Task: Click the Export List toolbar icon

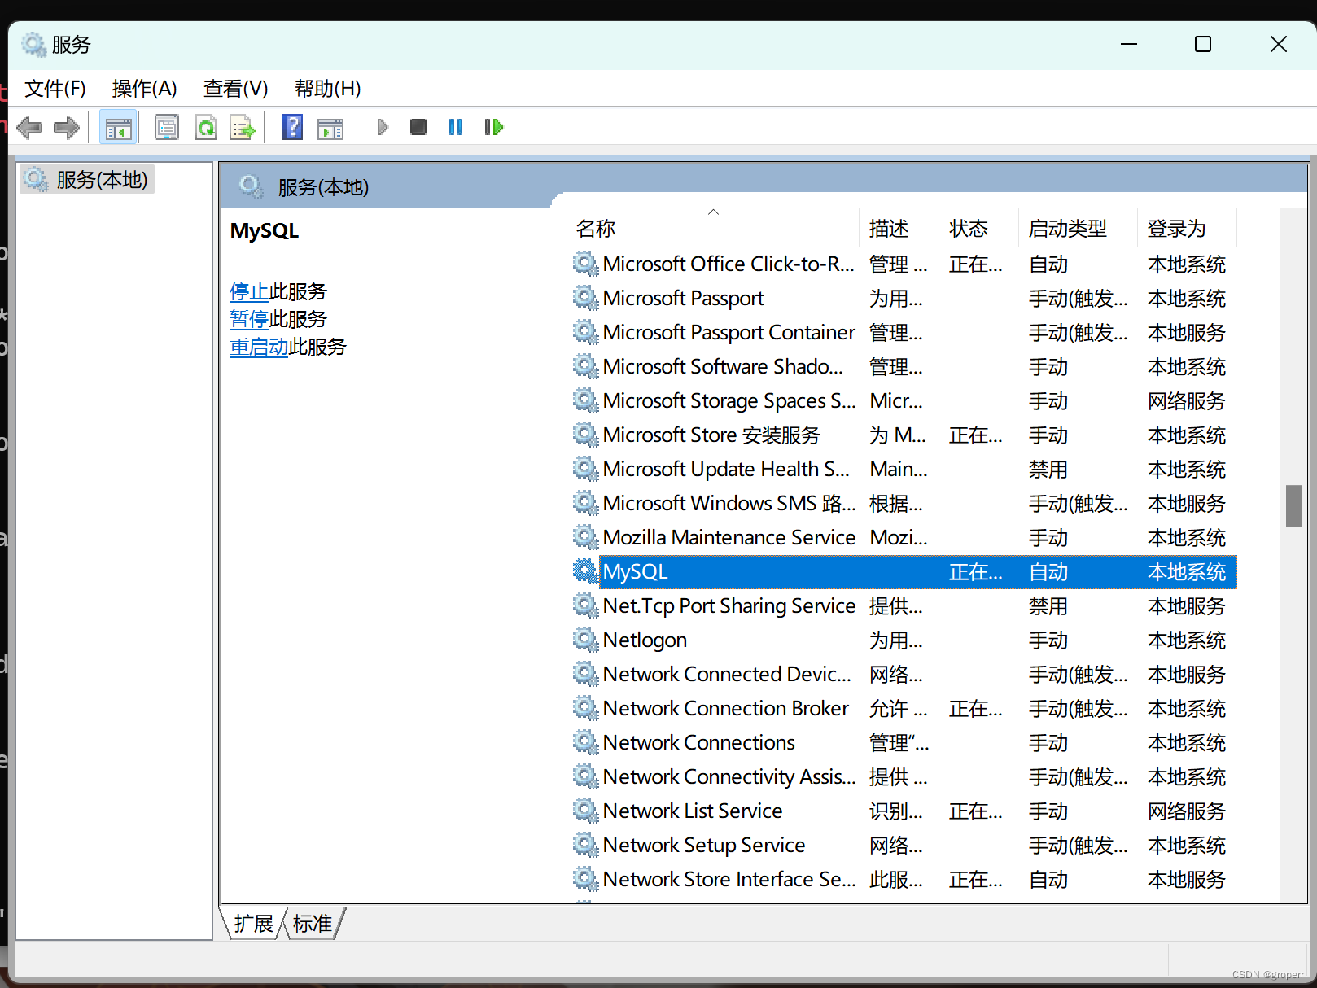Action: (x=243, y=128)
